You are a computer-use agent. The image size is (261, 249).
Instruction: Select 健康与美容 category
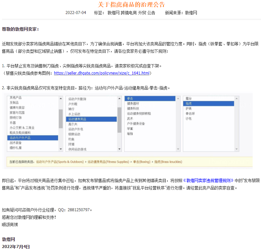17,108
